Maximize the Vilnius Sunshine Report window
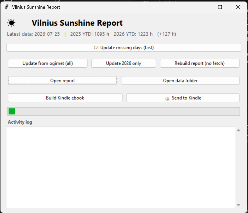 (x=220, y=7)
